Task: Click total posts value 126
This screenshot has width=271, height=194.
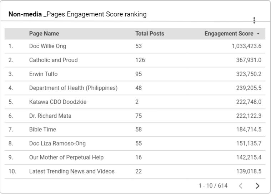Action: click(x=140, y=60)
